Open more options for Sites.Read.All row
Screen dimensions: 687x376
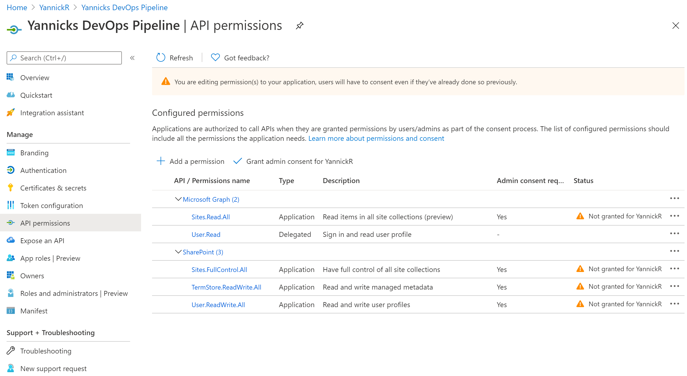coord(674,216)
